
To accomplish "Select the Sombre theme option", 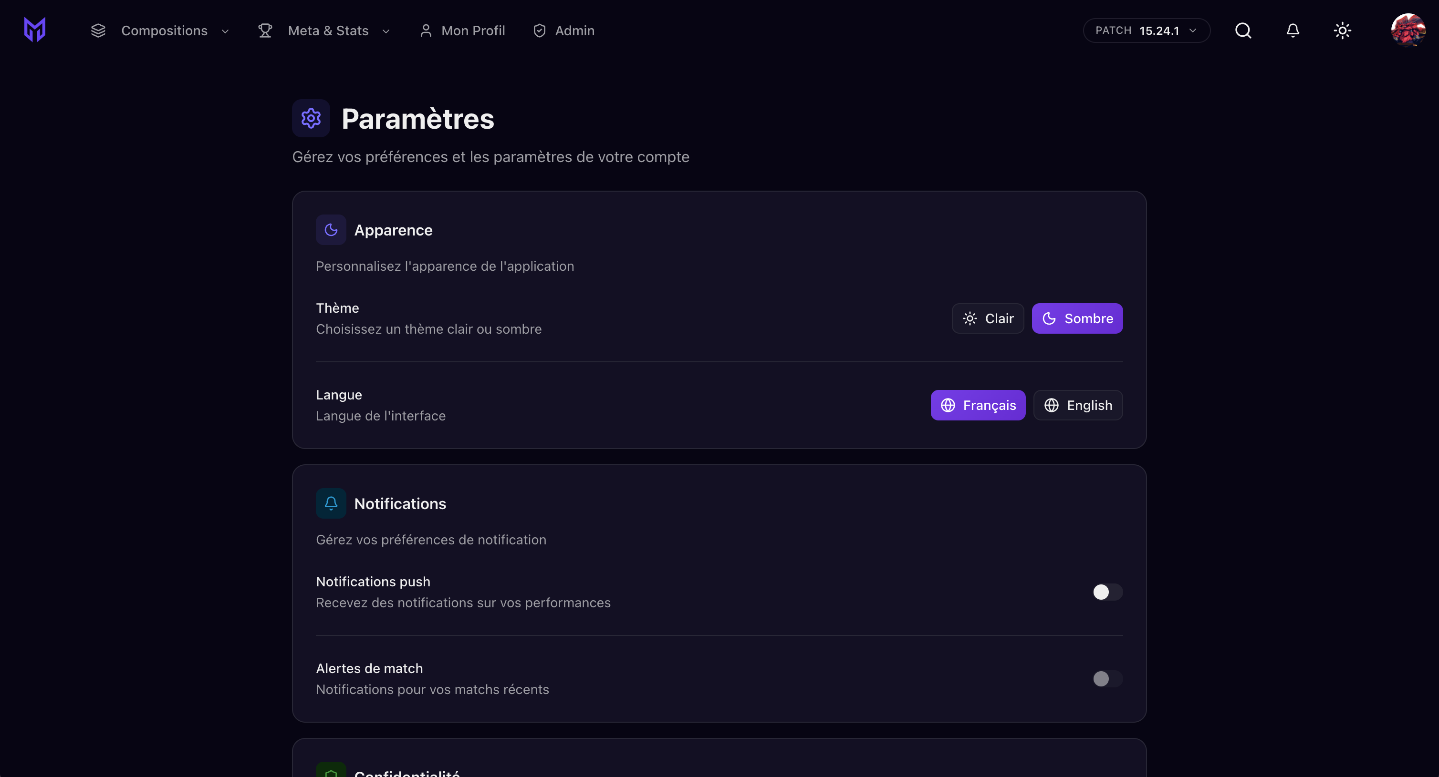I will click(1077, 319).
